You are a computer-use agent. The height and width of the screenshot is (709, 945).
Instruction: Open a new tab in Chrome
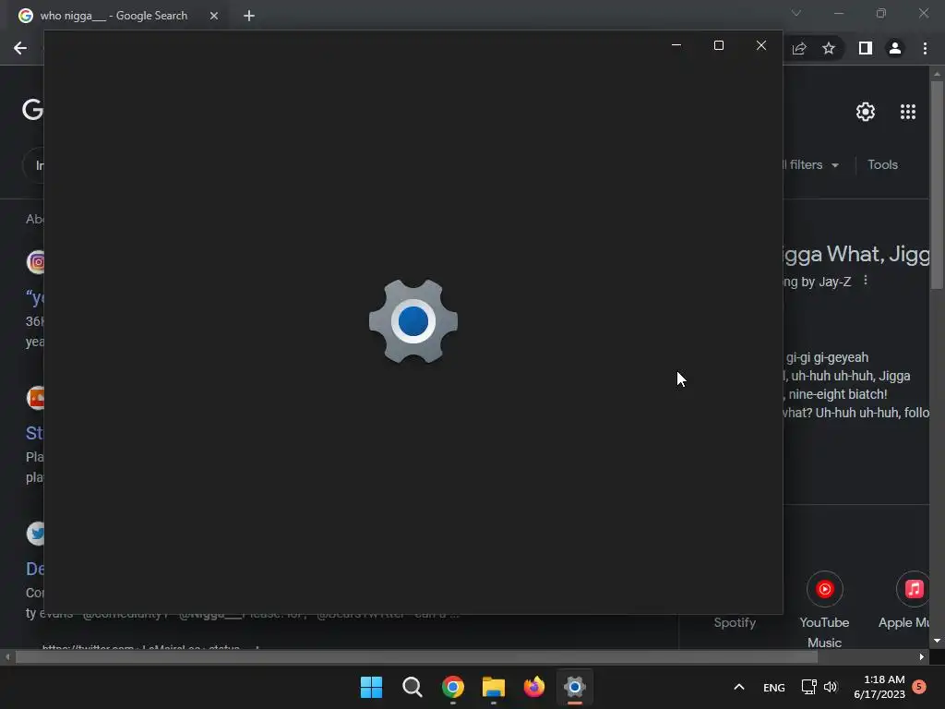pyautogui.click(x=249, y=16)
